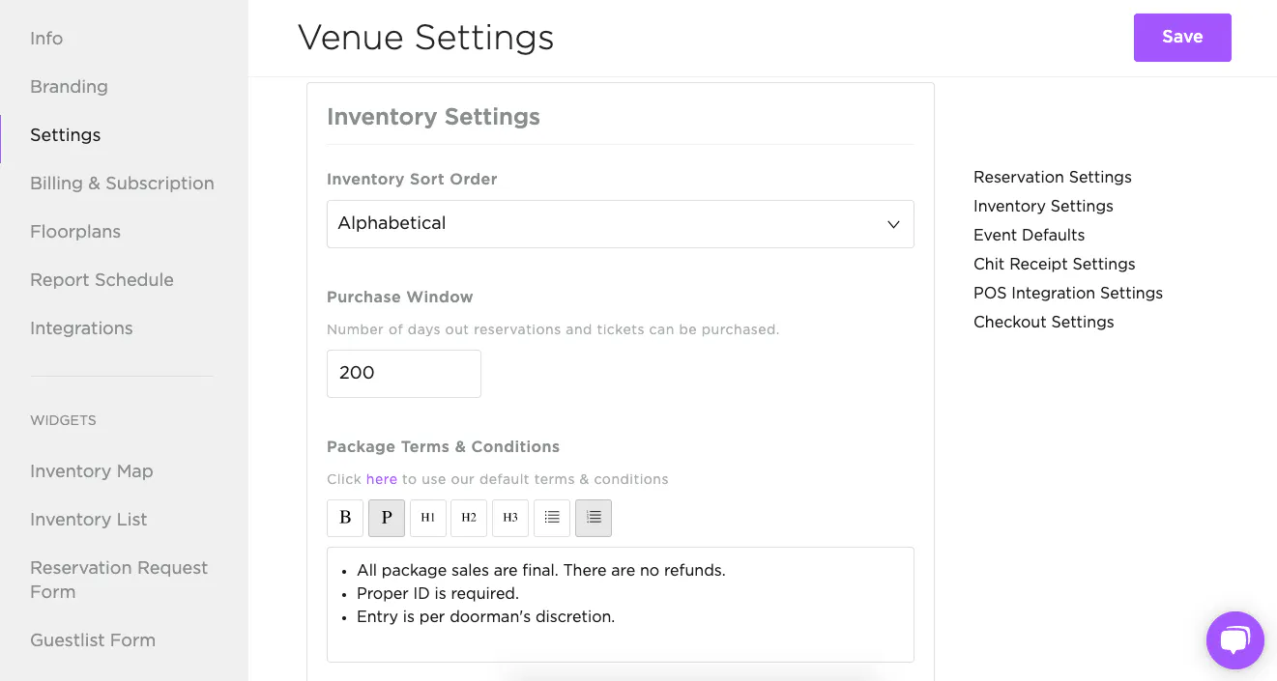Click the 'here' default terms link
The image size is (1277, 681).
381,479
